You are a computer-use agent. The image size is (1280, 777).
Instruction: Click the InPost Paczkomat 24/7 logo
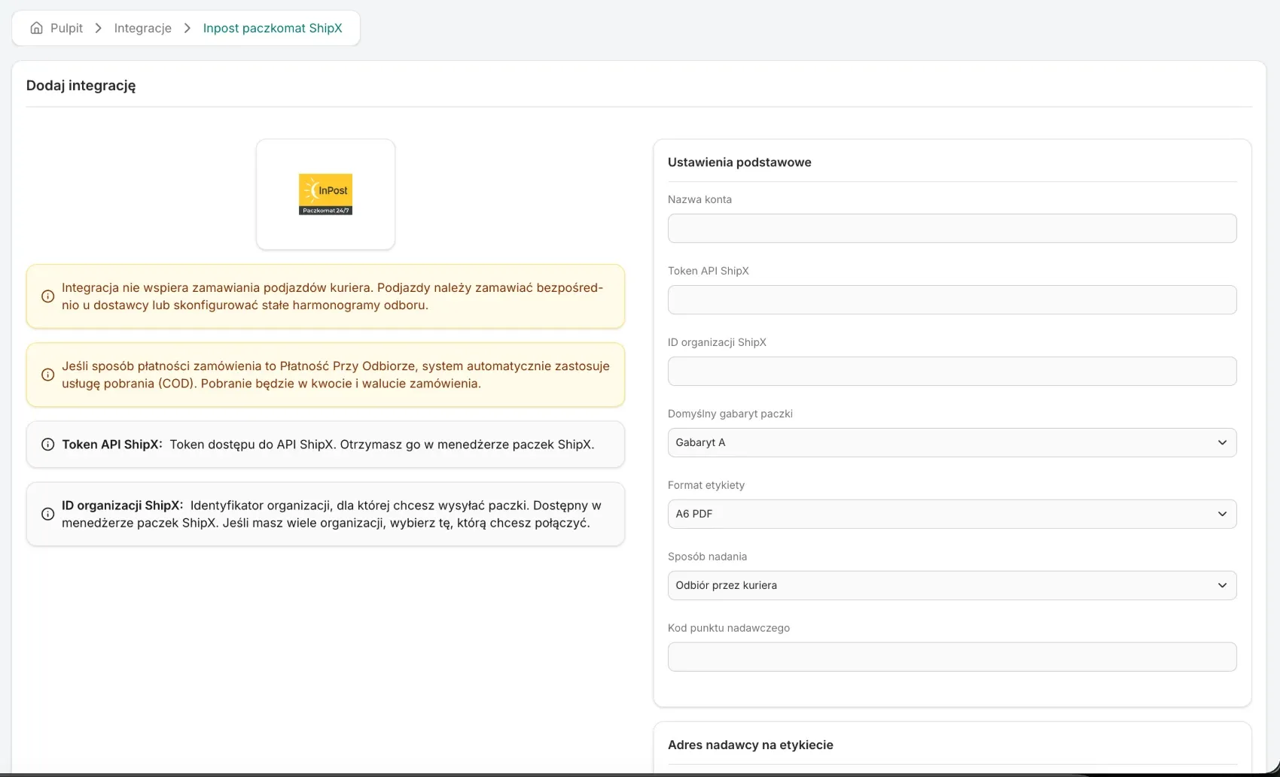(325, 194)
